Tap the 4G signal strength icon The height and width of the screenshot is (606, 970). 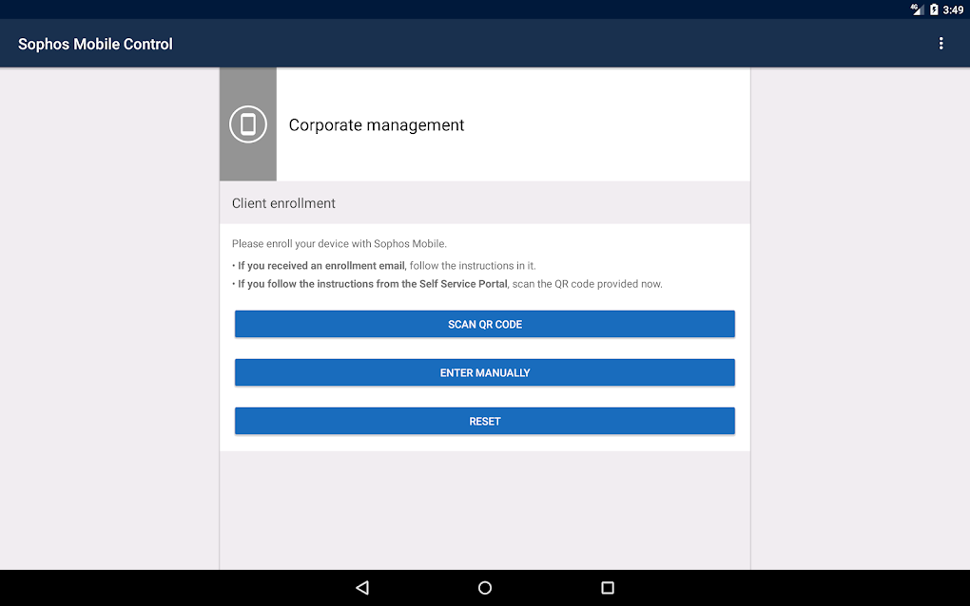coord(916,9)
